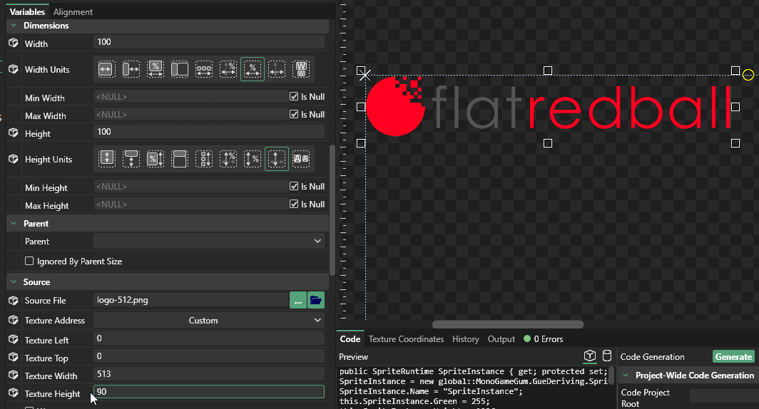Open the Parent dropdown
759x409 pixels.
point(209,242)
